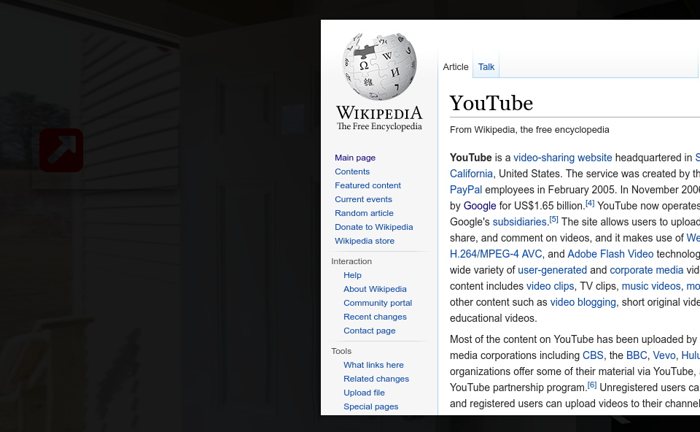
Task: Open What links here
Action: point(373,365)
